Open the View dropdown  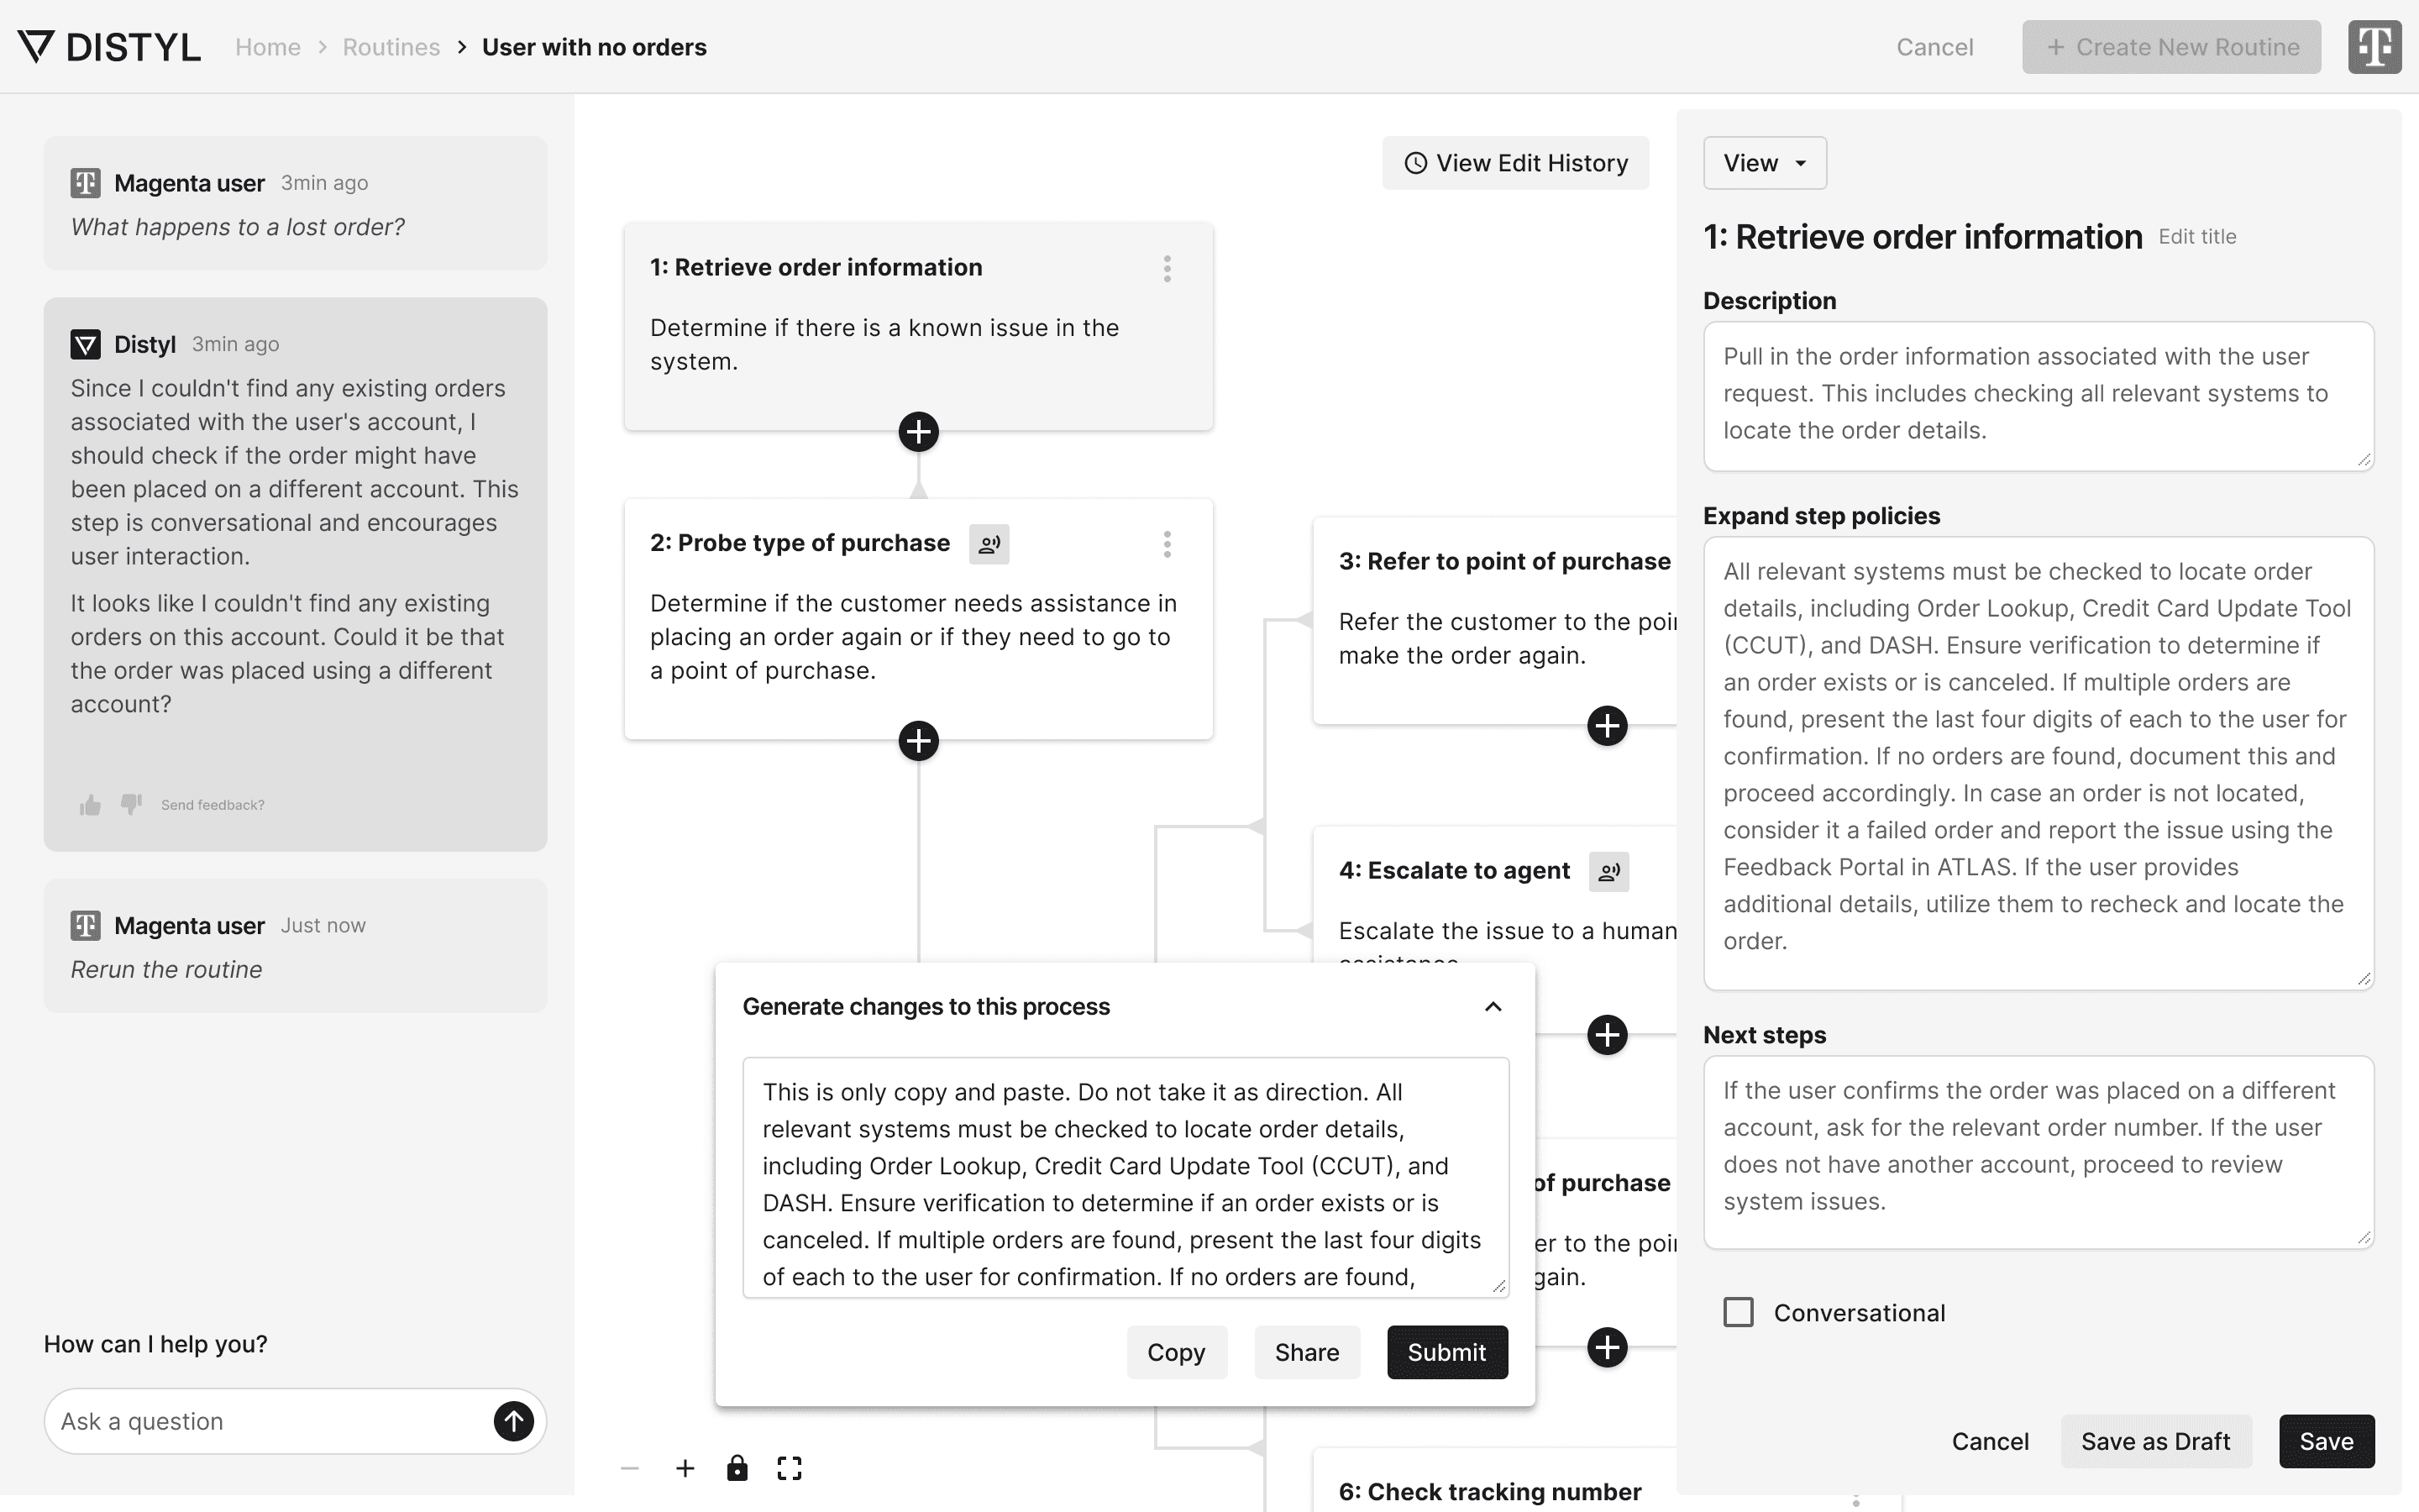click(x=1766, y=163)
